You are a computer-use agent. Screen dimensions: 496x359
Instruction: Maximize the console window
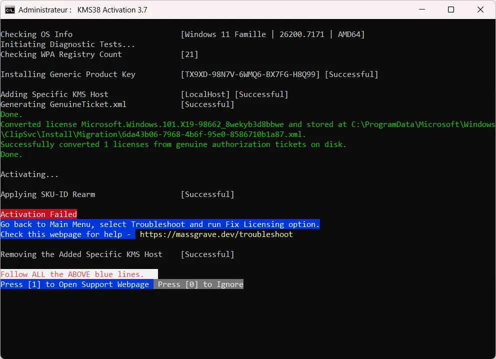[x=450, y=9]
